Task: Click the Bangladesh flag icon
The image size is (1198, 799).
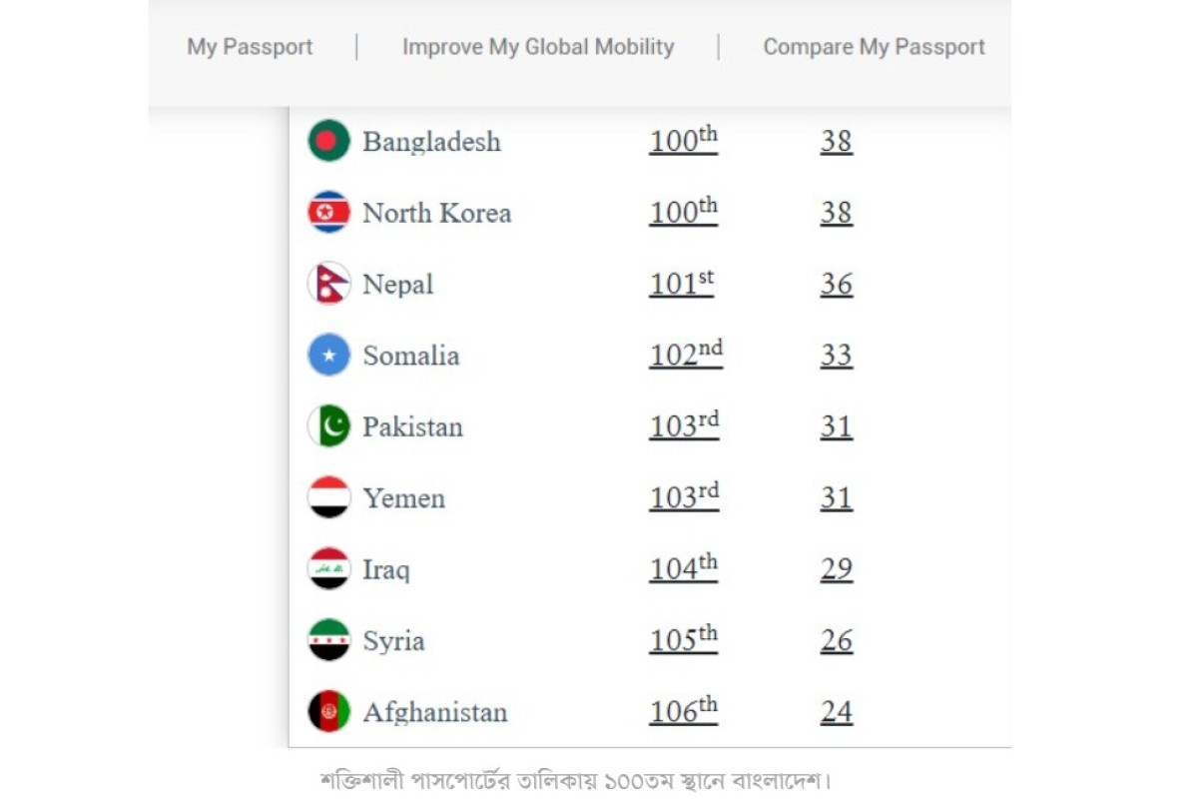Action: (328, 141)
